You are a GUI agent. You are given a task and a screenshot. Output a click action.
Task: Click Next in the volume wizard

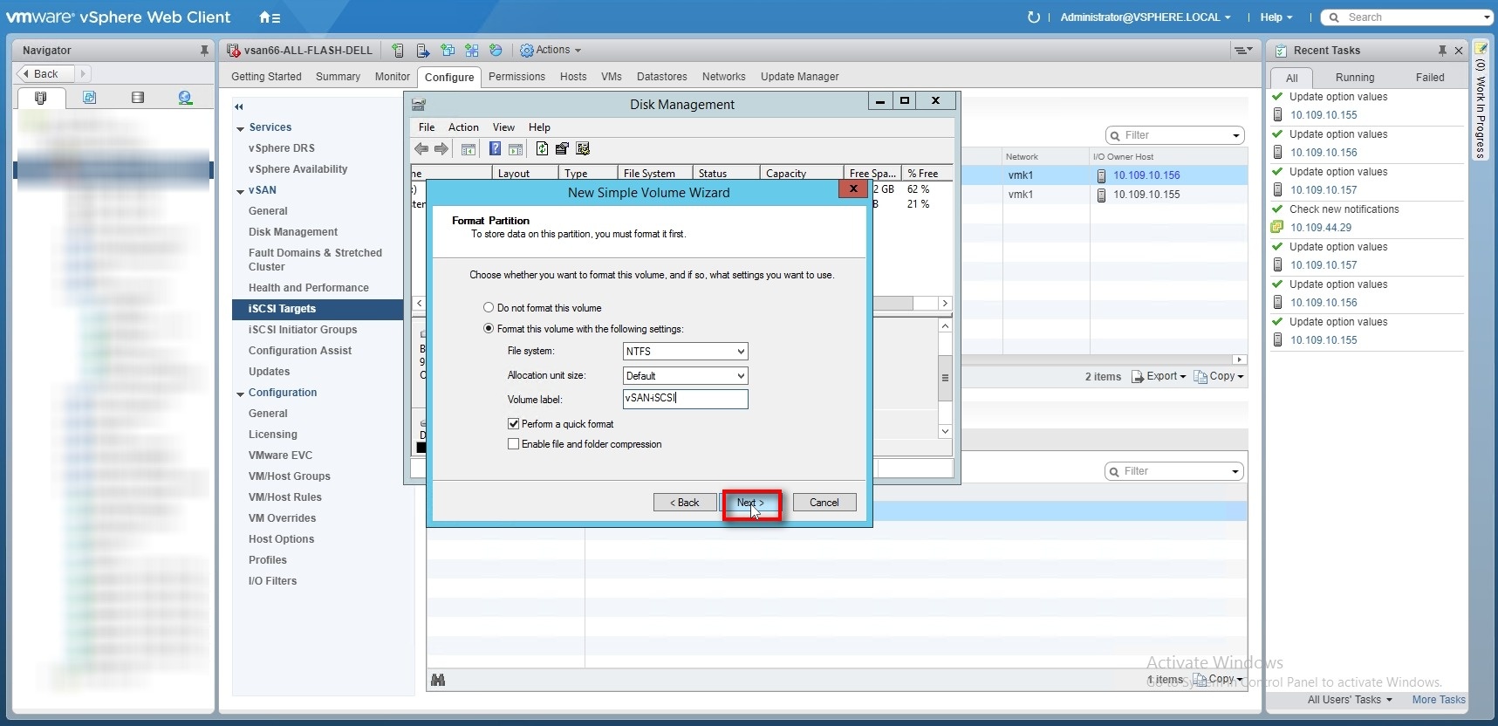[750, 503]
